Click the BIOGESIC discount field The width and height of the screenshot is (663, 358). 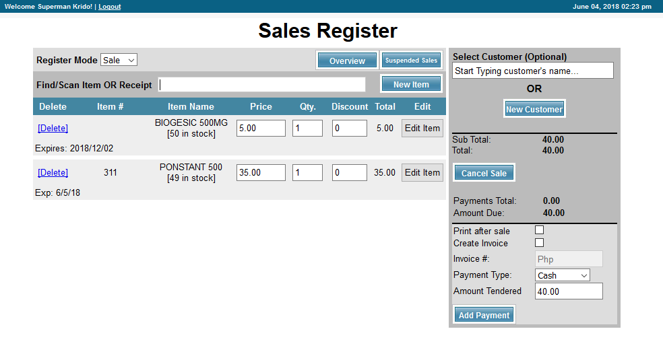pos(349,128)
